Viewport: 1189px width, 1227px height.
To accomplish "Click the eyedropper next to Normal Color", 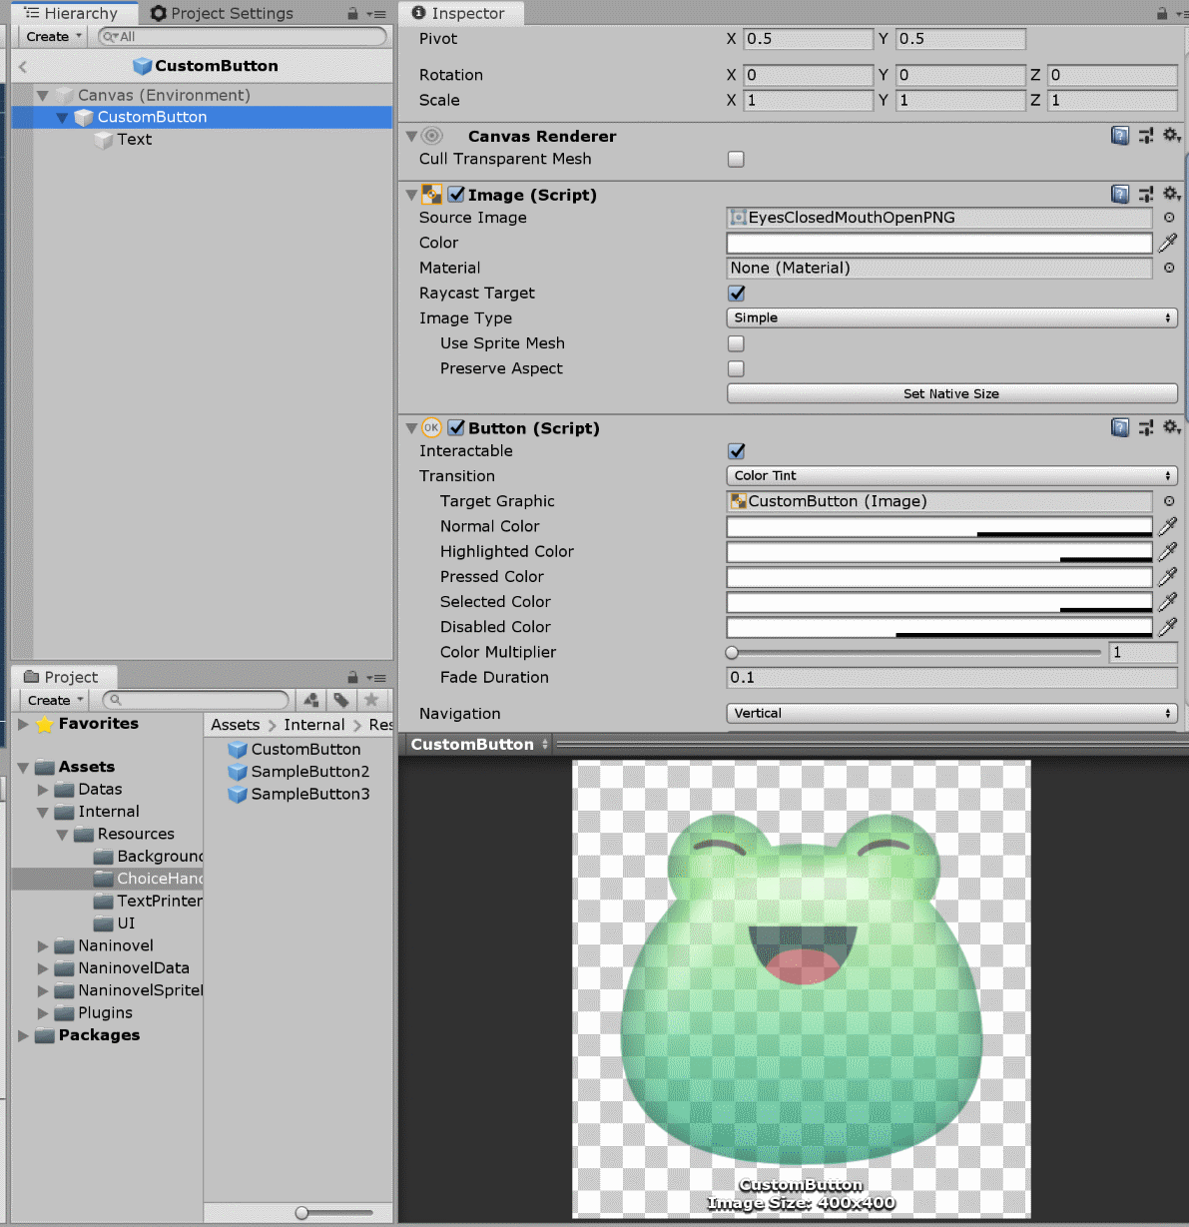I will tap(1168, 526).
